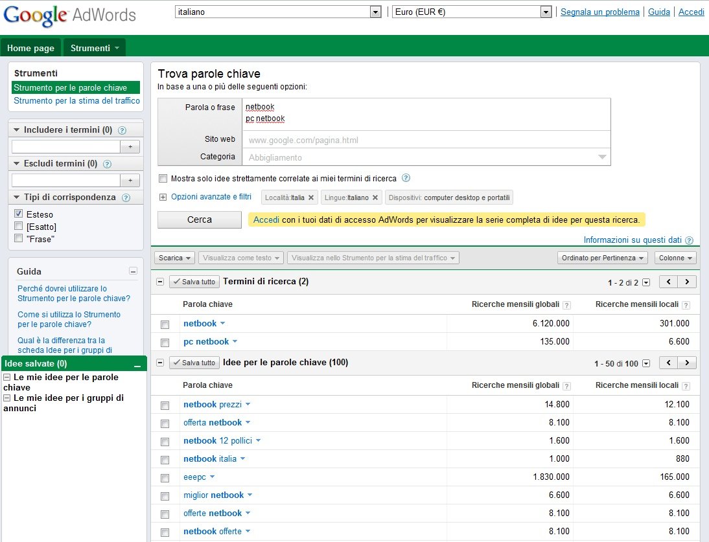This screenshot has width=709, height=542.
Task: Click the Parola o frase text area
Action: pos(426,114)
